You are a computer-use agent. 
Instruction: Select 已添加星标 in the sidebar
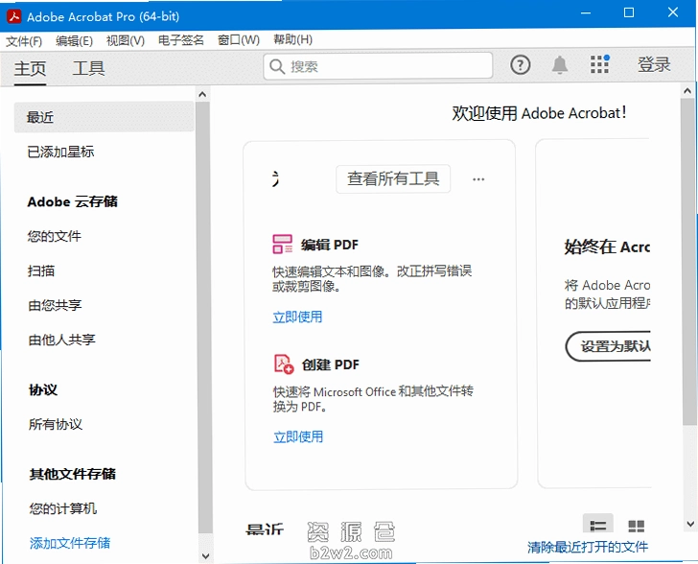(x=60, y=152)
